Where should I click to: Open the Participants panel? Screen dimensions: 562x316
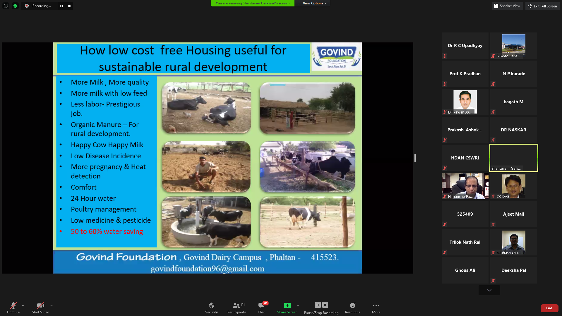pyautogui.click(x=236, y=305)
